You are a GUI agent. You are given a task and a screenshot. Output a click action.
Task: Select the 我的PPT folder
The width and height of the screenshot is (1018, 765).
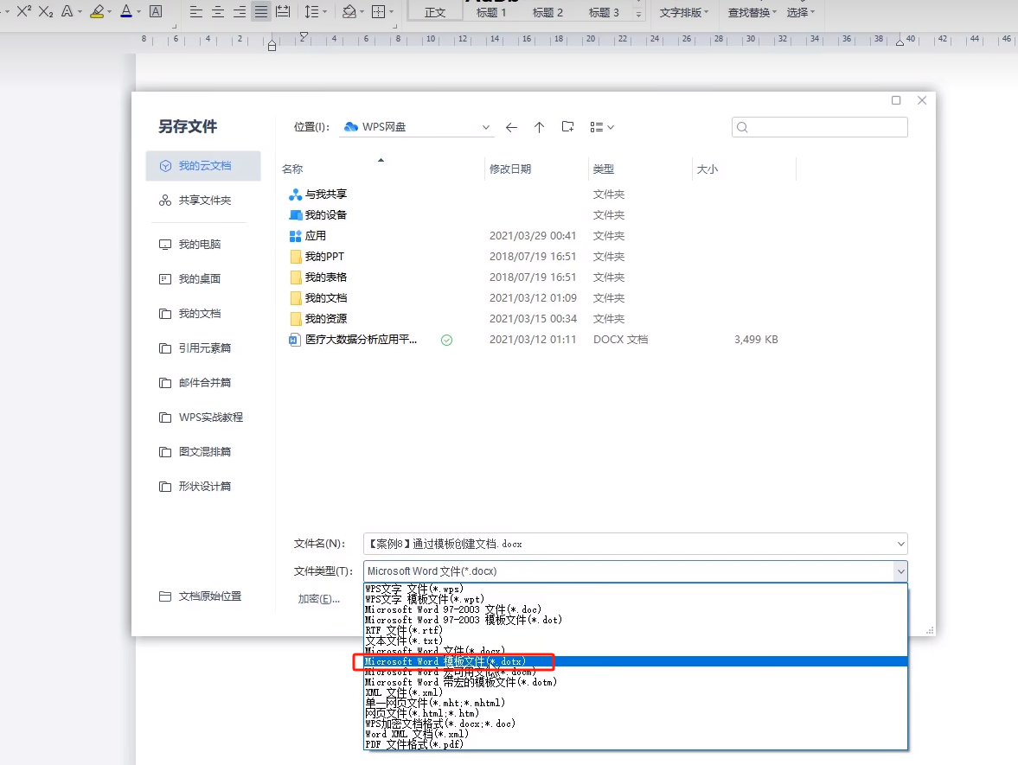tap(317, 257)
